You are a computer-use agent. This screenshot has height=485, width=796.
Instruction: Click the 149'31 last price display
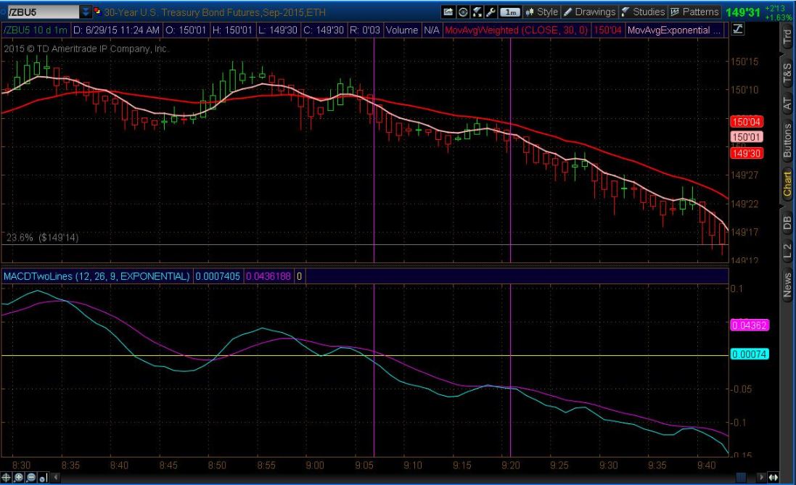coord(743,12)
